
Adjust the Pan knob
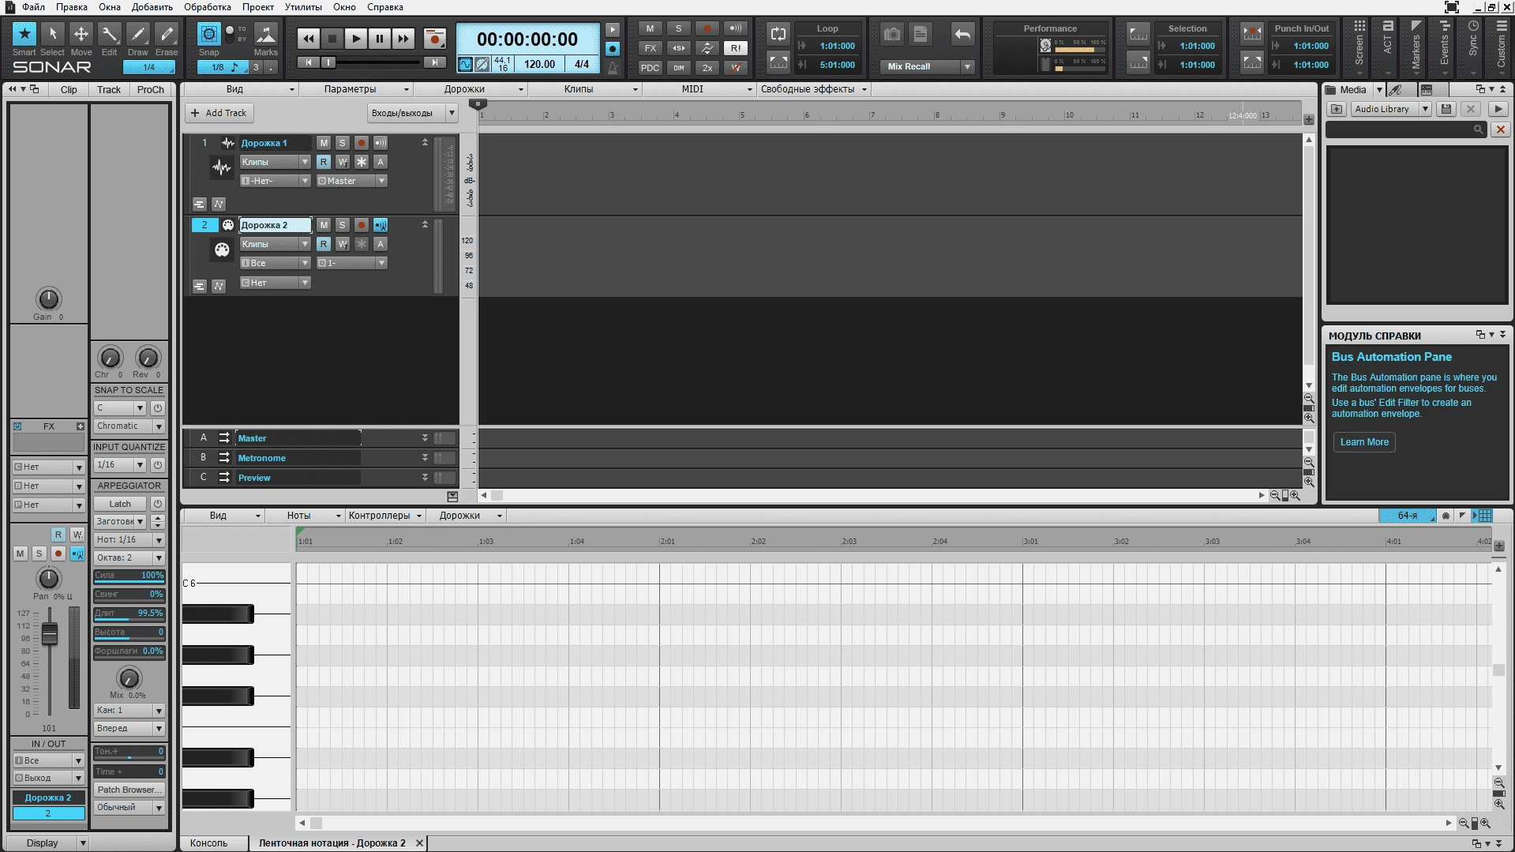click(48, 578)
